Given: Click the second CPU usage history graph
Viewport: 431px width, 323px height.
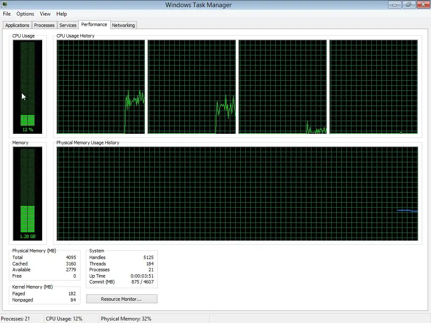Looking at the screenshot, I should tap(192, 87).
